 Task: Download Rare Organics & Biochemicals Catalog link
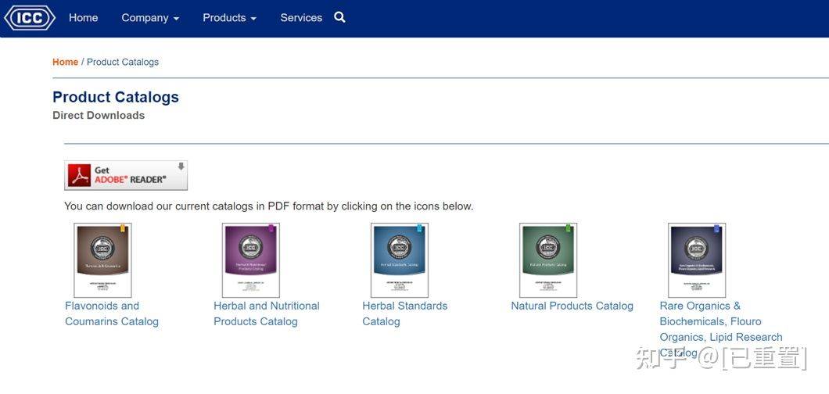pyautogui.click(x=720, y=329)
